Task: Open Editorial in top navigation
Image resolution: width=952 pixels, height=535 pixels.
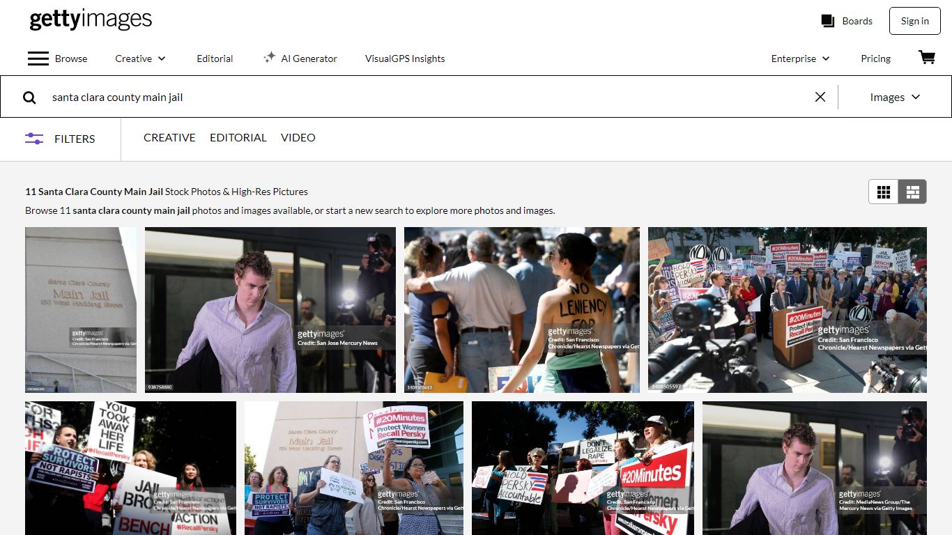Action: coord(215,59)
